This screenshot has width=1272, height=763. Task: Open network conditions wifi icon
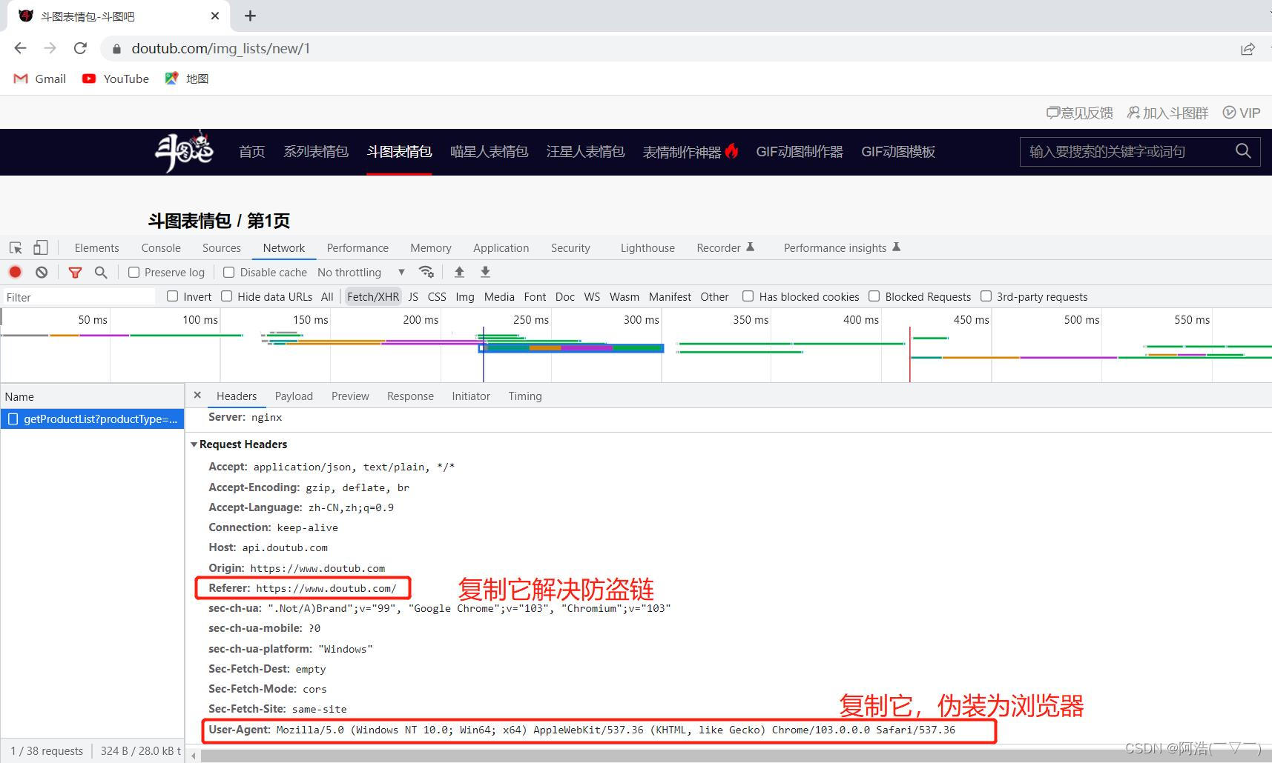coord(426,272)
